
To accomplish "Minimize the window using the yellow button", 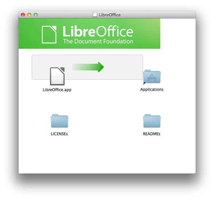I will coord(29,15).
